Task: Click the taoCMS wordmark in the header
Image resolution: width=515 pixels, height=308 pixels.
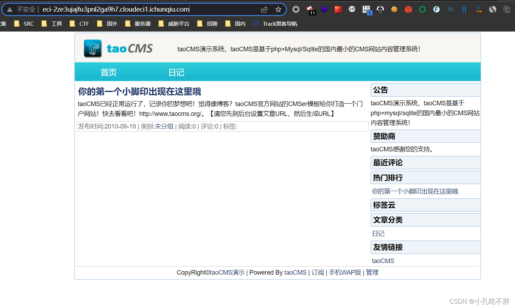Action: tap(130, 48)
